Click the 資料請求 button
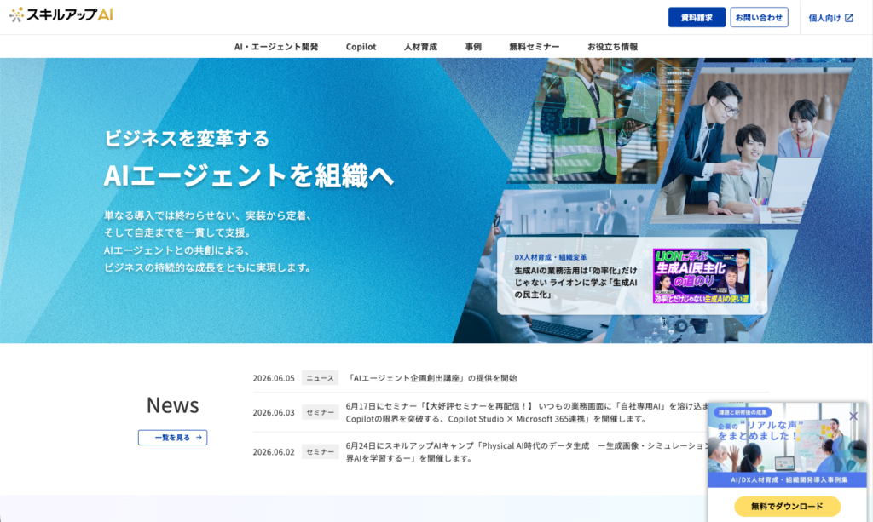The height and width of the screenshot is (522, 873). (697, 17)
